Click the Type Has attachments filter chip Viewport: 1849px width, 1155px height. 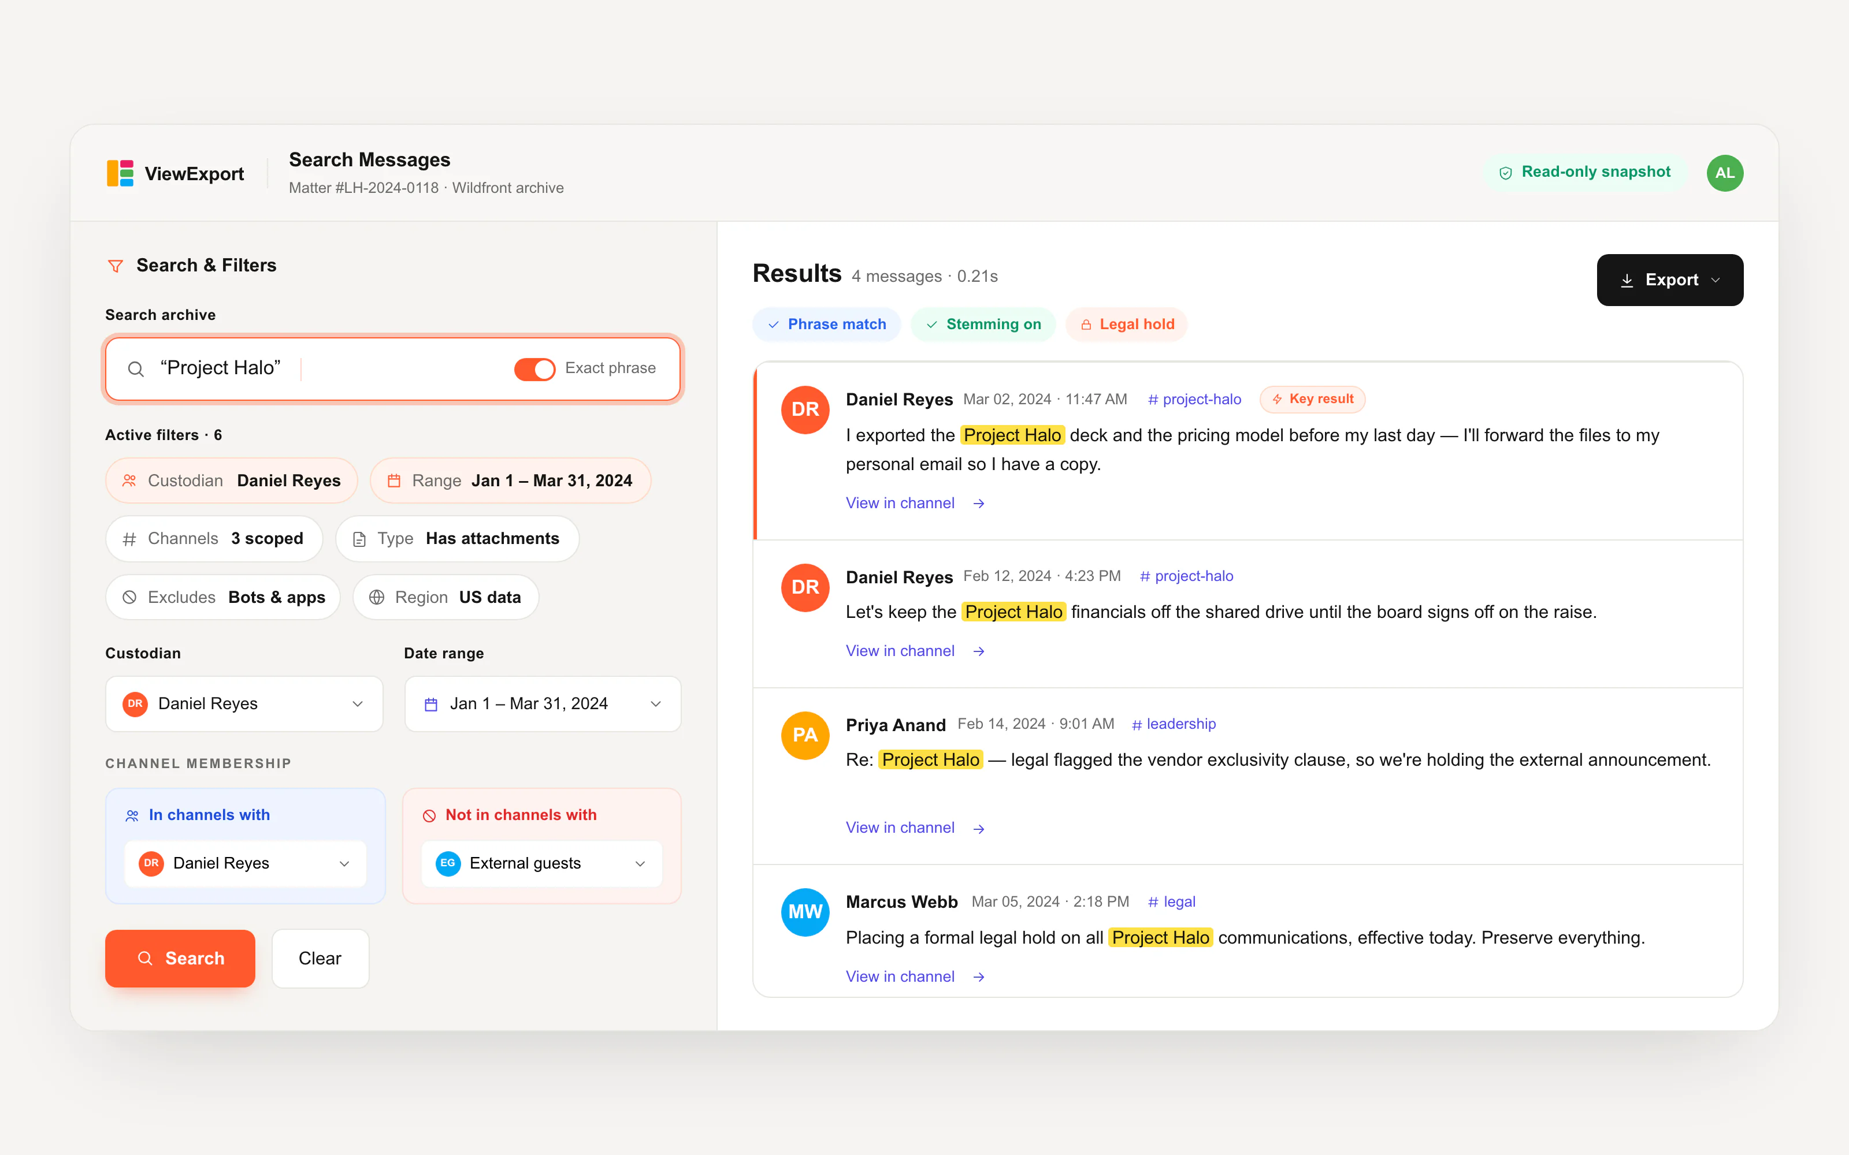click(x=457, y=539)
